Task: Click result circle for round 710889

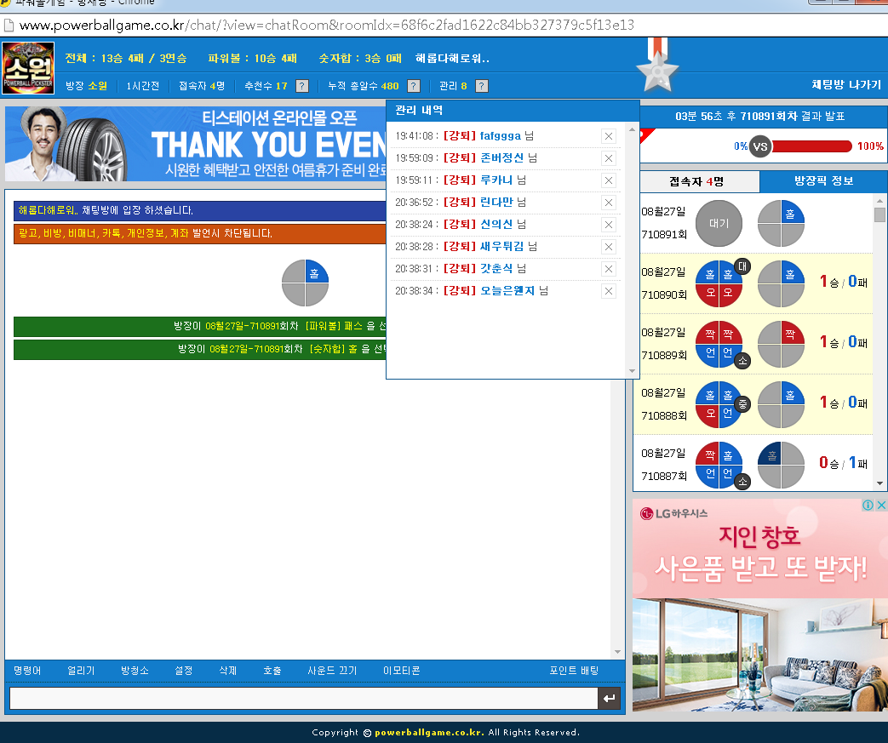Action: pos(719,345)
